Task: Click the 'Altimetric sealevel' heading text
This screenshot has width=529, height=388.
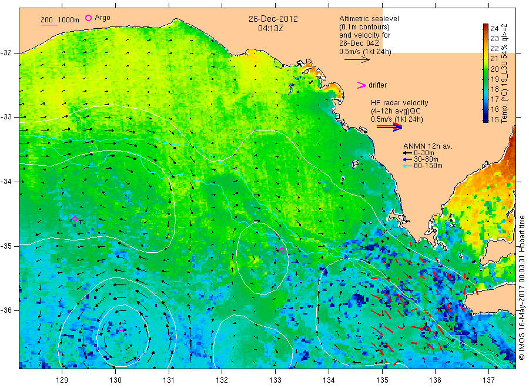Action: click(369, 19)
